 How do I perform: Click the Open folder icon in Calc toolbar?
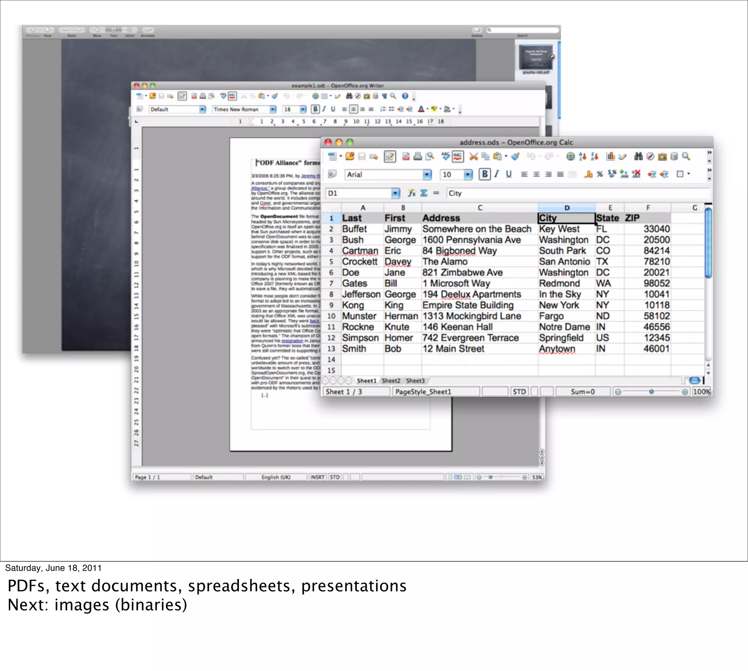tap(350, 156)
